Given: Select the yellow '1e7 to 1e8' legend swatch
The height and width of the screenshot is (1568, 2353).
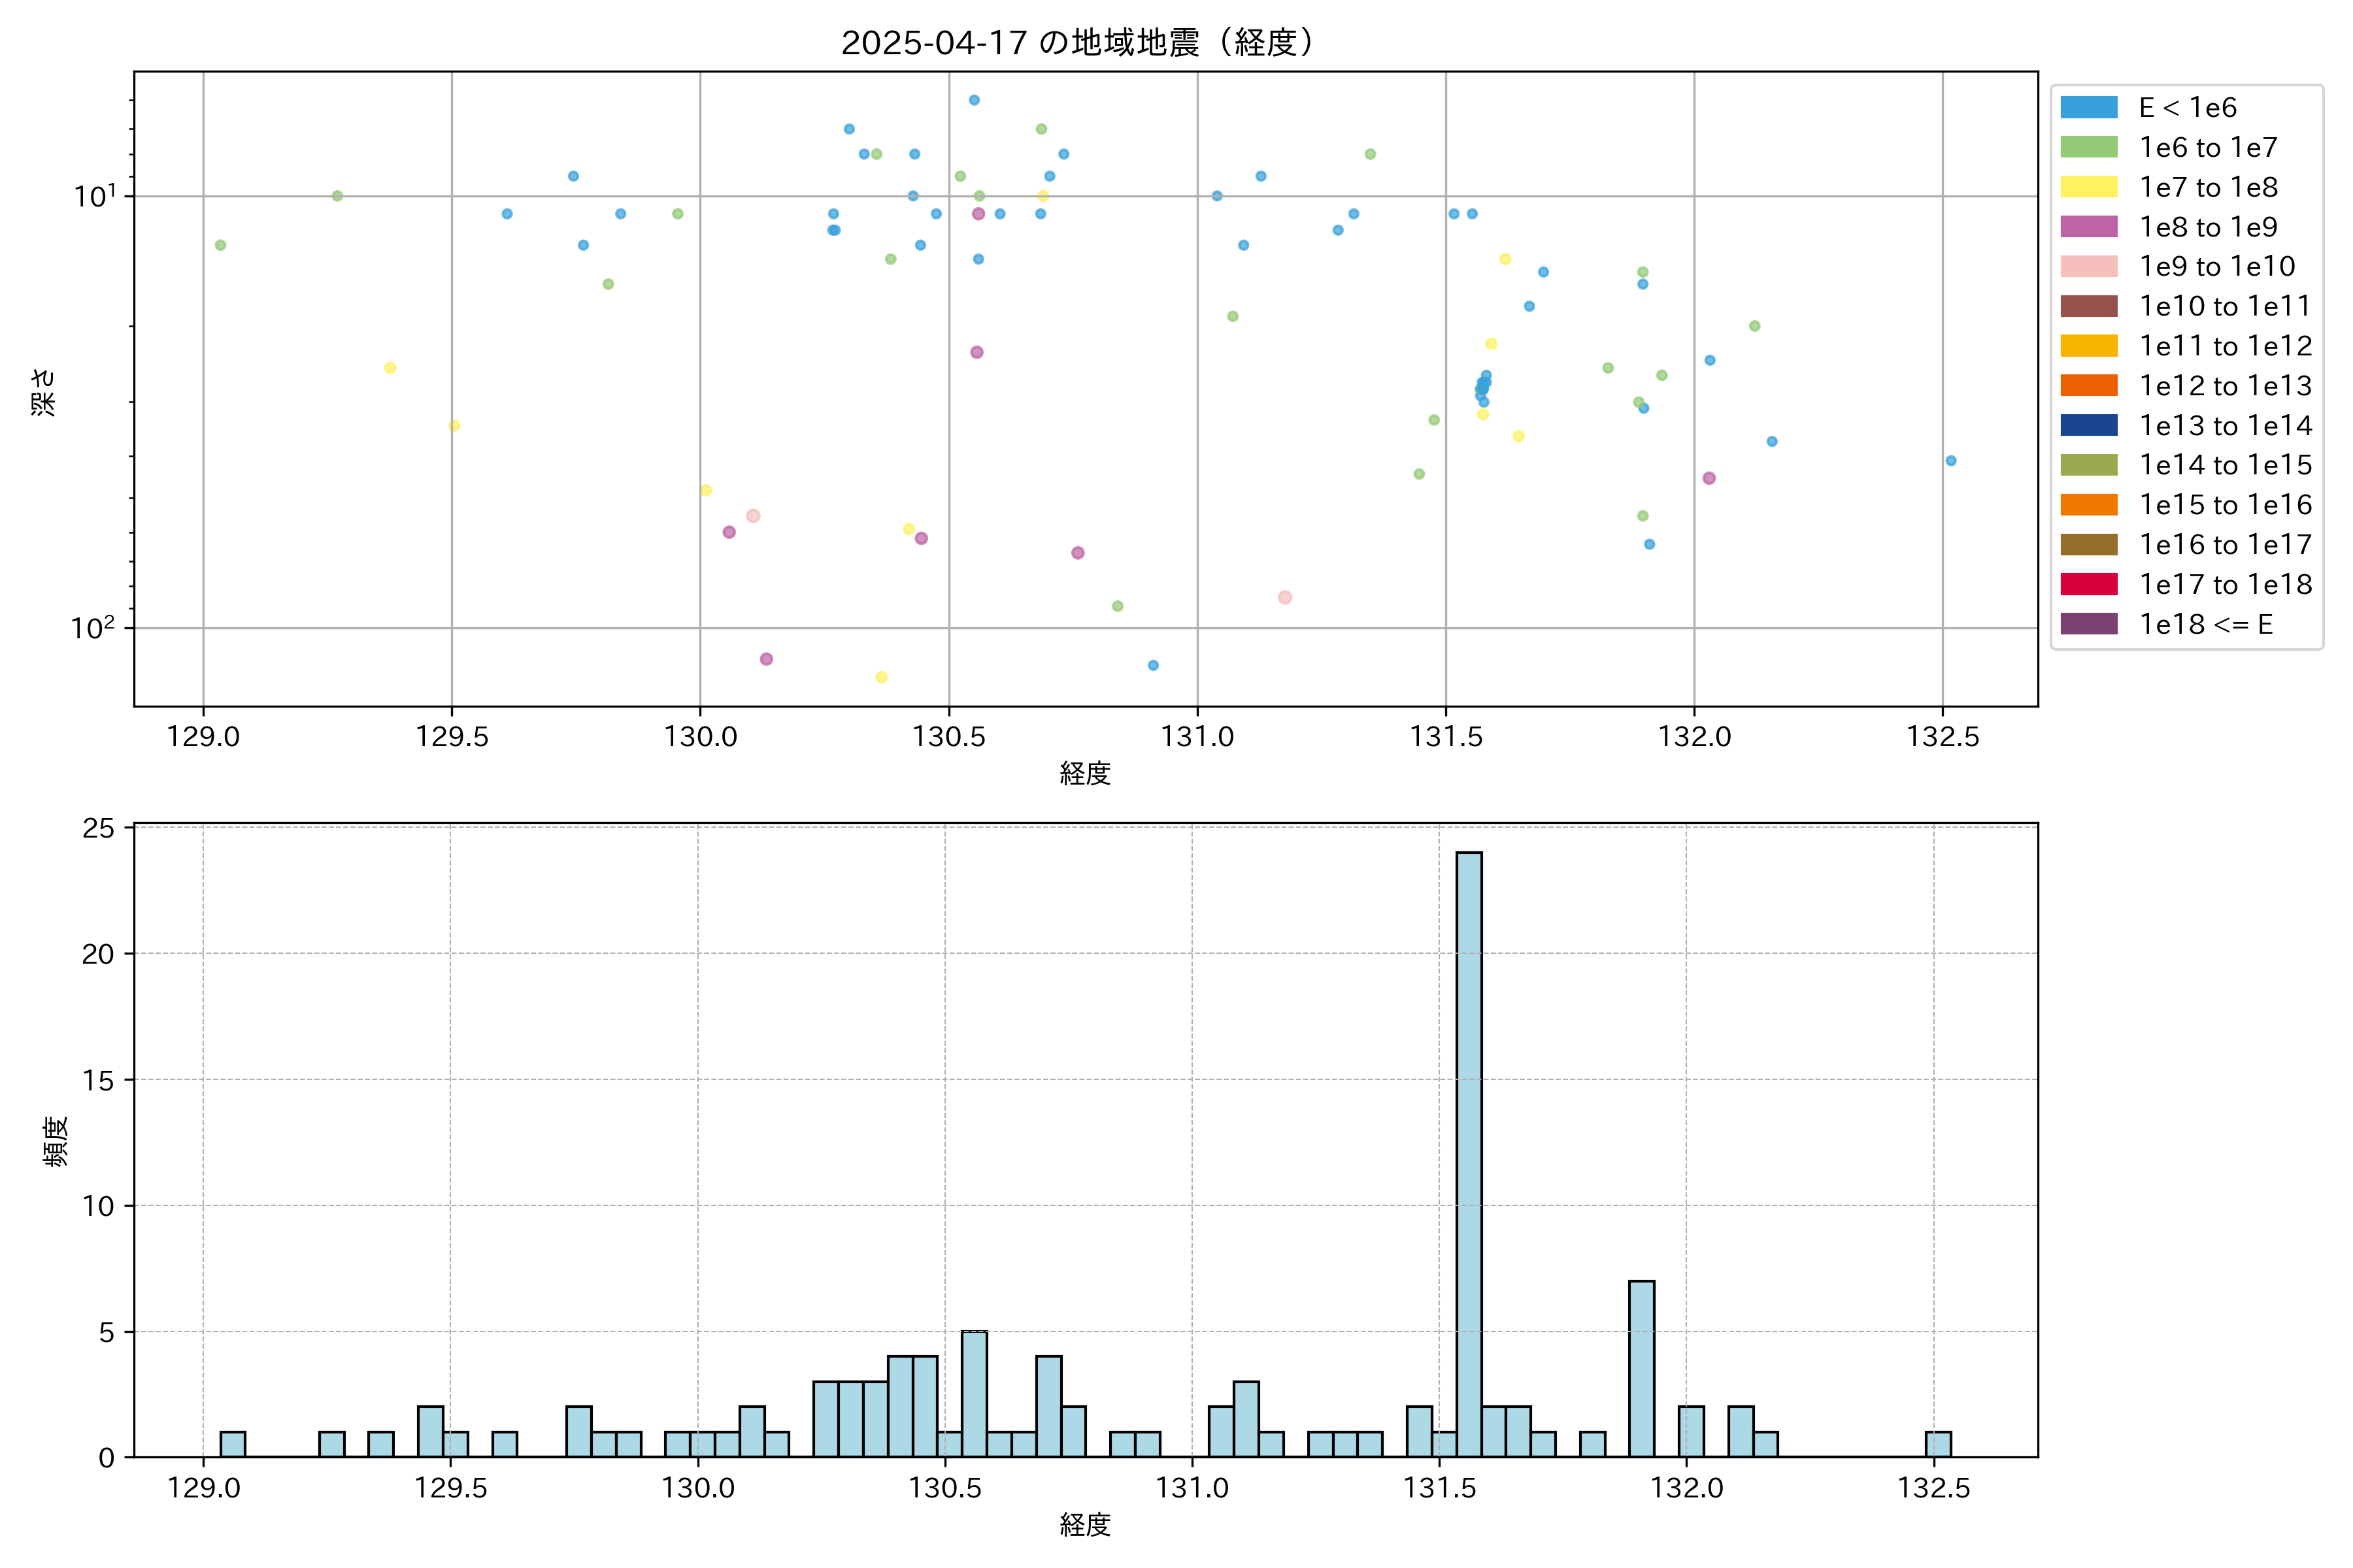Looking at the screenshot, I should pos(2089,187).
